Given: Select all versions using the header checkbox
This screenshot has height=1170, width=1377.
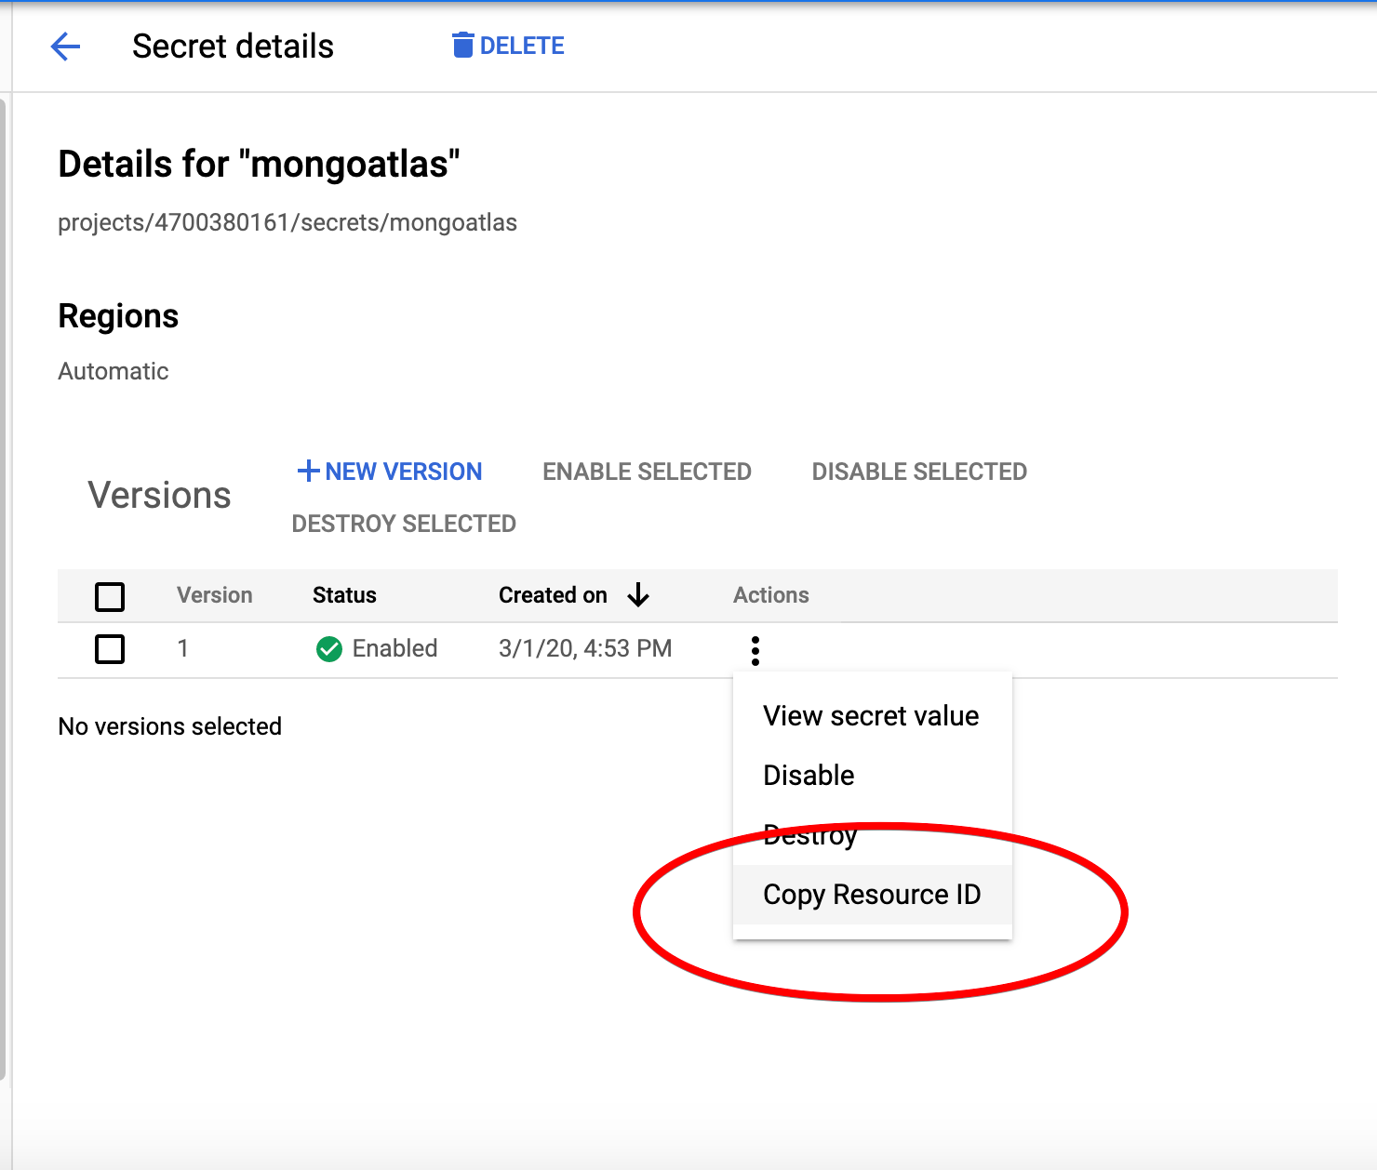Looking at the screenshot, I should click(x=109, y=596).
